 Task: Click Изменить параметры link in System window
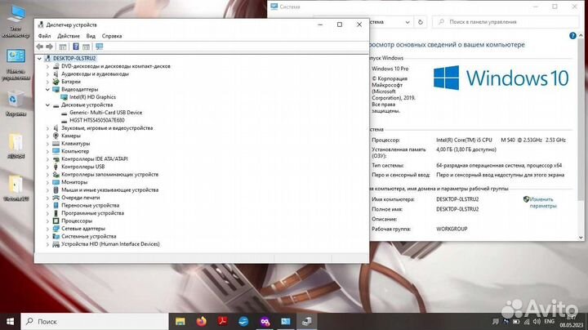[542, 203]
